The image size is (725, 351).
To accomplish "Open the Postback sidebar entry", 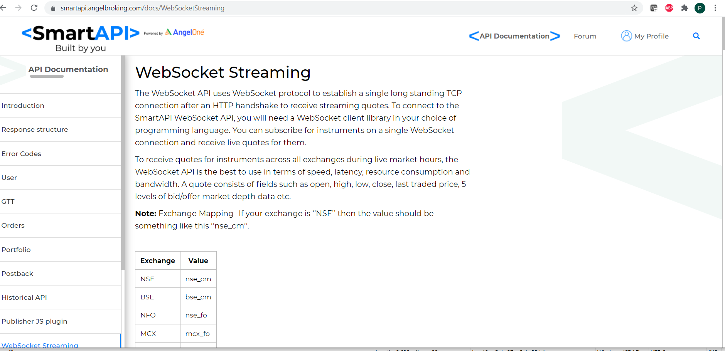I will click(x=61, y=274).
